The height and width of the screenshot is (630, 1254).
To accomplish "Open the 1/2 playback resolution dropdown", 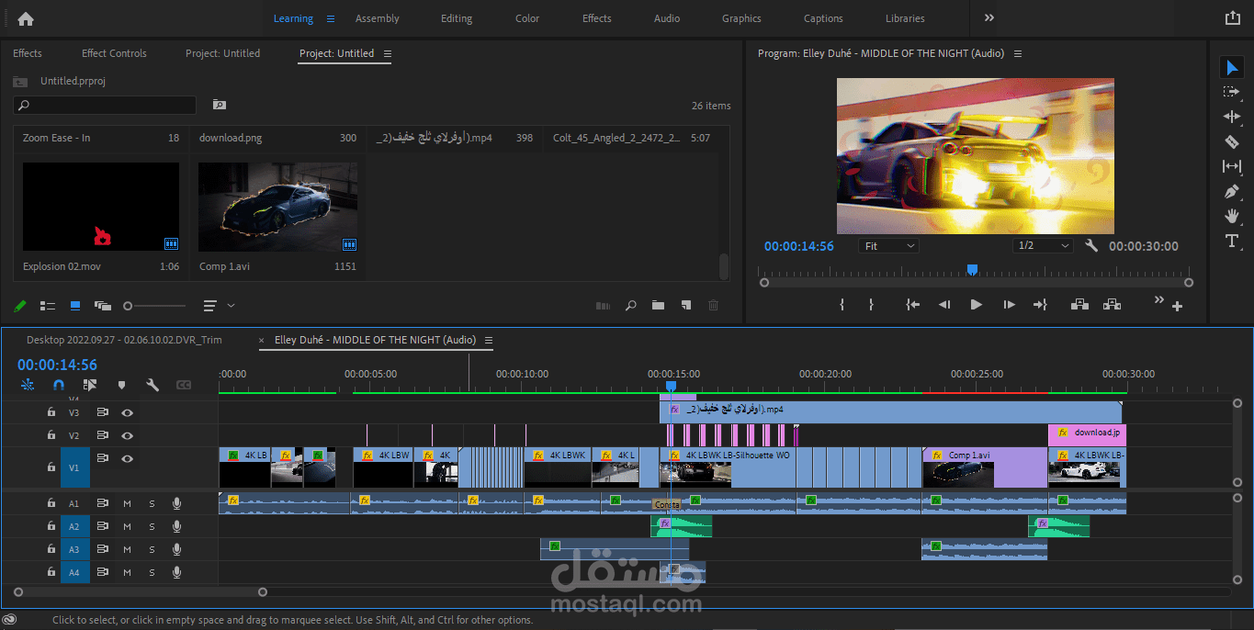I will tap(1044, 246).
